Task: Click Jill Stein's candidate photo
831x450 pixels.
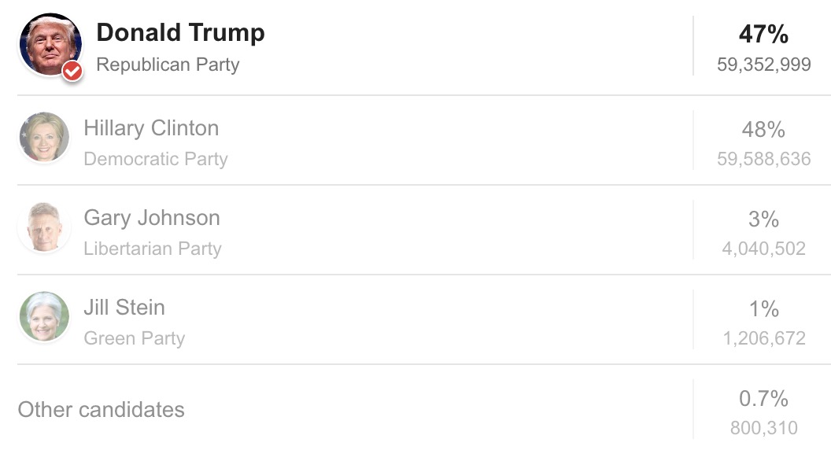Action: 44,316
